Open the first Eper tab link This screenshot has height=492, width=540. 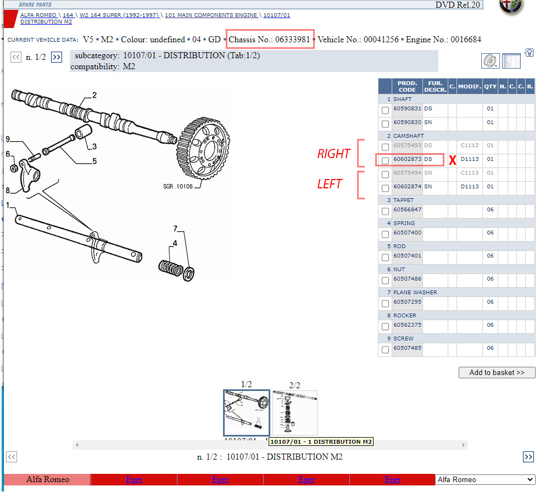pos(134,479)
